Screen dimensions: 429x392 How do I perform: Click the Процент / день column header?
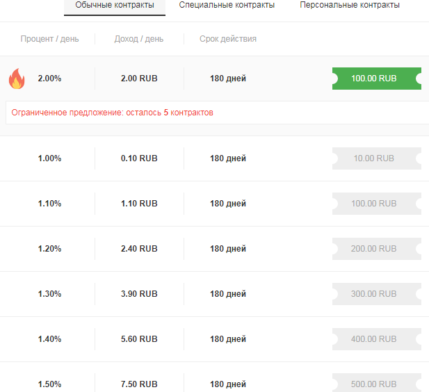[49, 39]
